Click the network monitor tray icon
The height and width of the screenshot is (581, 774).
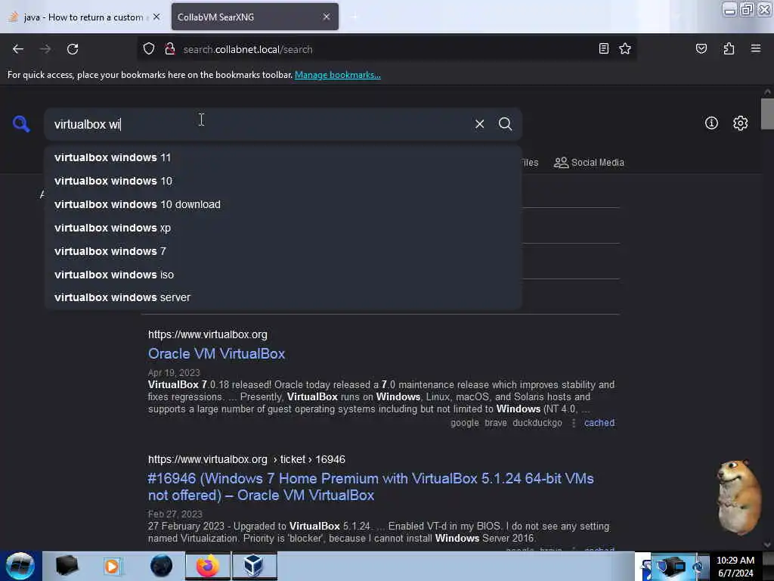[673, 566]
